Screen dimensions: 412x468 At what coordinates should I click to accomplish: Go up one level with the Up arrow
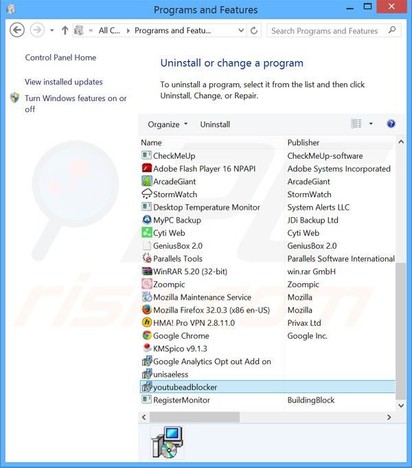coord(65,30)
